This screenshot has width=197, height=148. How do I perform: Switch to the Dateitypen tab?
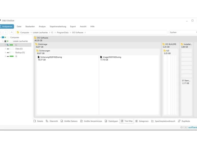pos(112,121)
